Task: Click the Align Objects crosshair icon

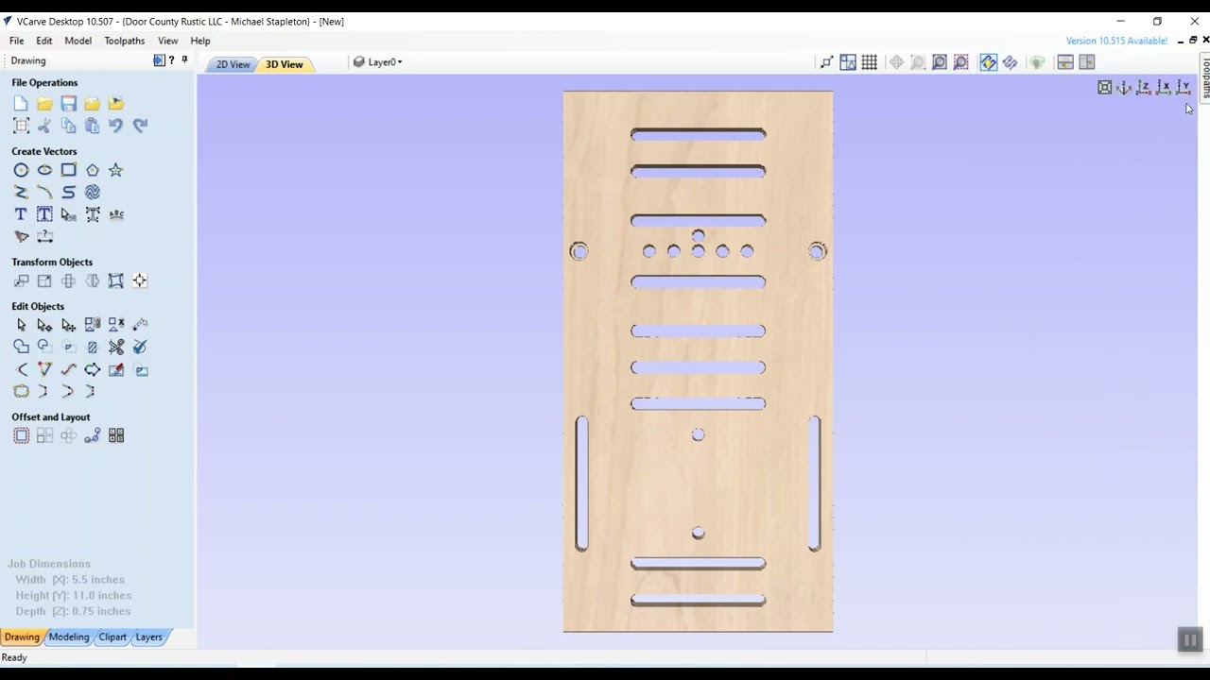Action: coord(139,280)
